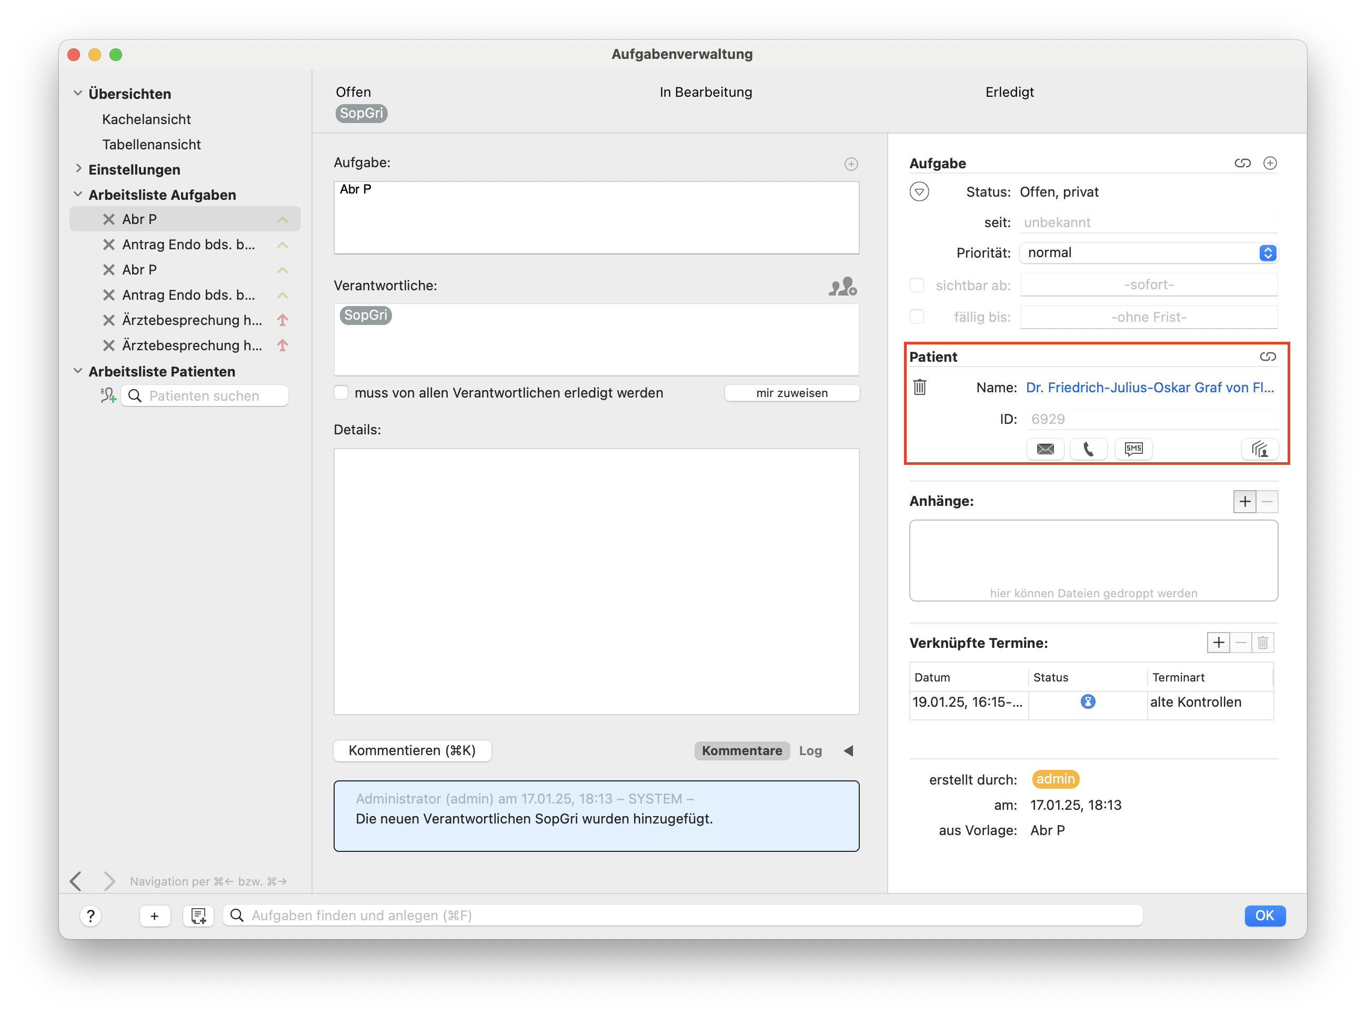The image size is (1366, 1017).
Task: Click the 'fällig bis' date field
Action: (x=1148, y=317)
